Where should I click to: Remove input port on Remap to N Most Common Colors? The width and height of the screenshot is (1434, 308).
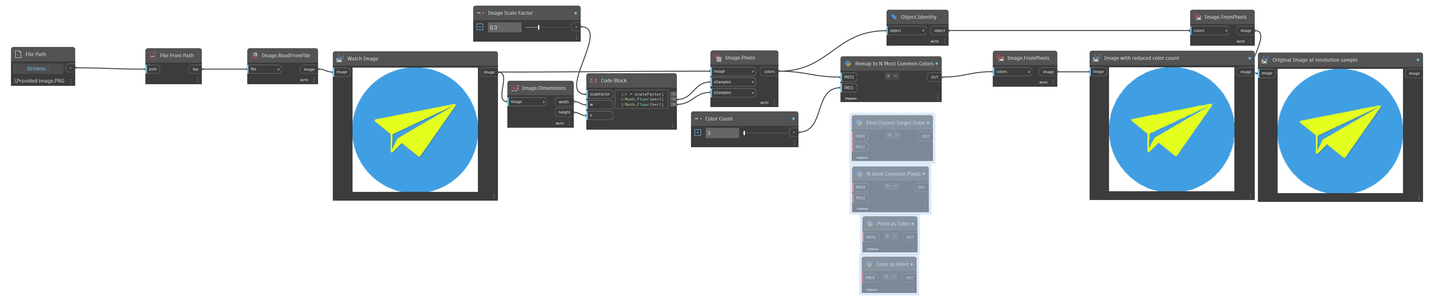[895, 76]
